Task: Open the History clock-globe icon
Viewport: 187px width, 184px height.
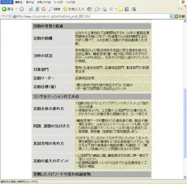Action: coord(89,9)
